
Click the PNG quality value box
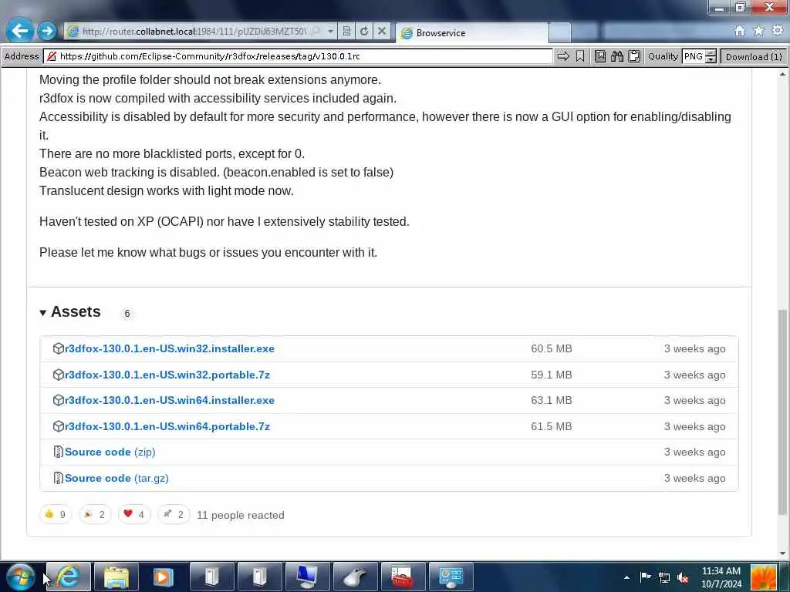pyautogui.click(x=694, y=56)
